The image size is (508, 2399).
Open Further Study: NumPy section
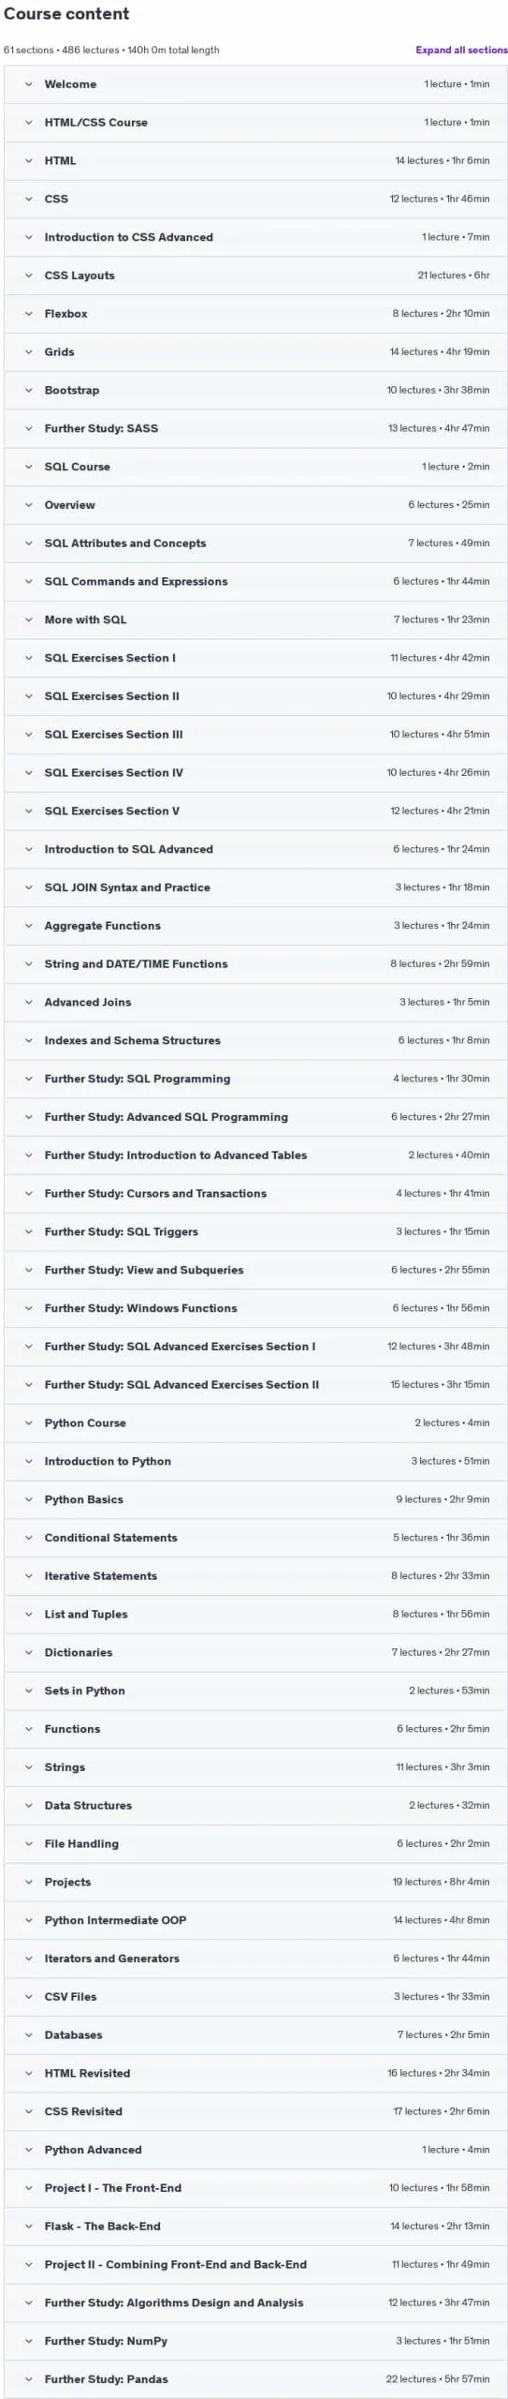point(255,2340)
